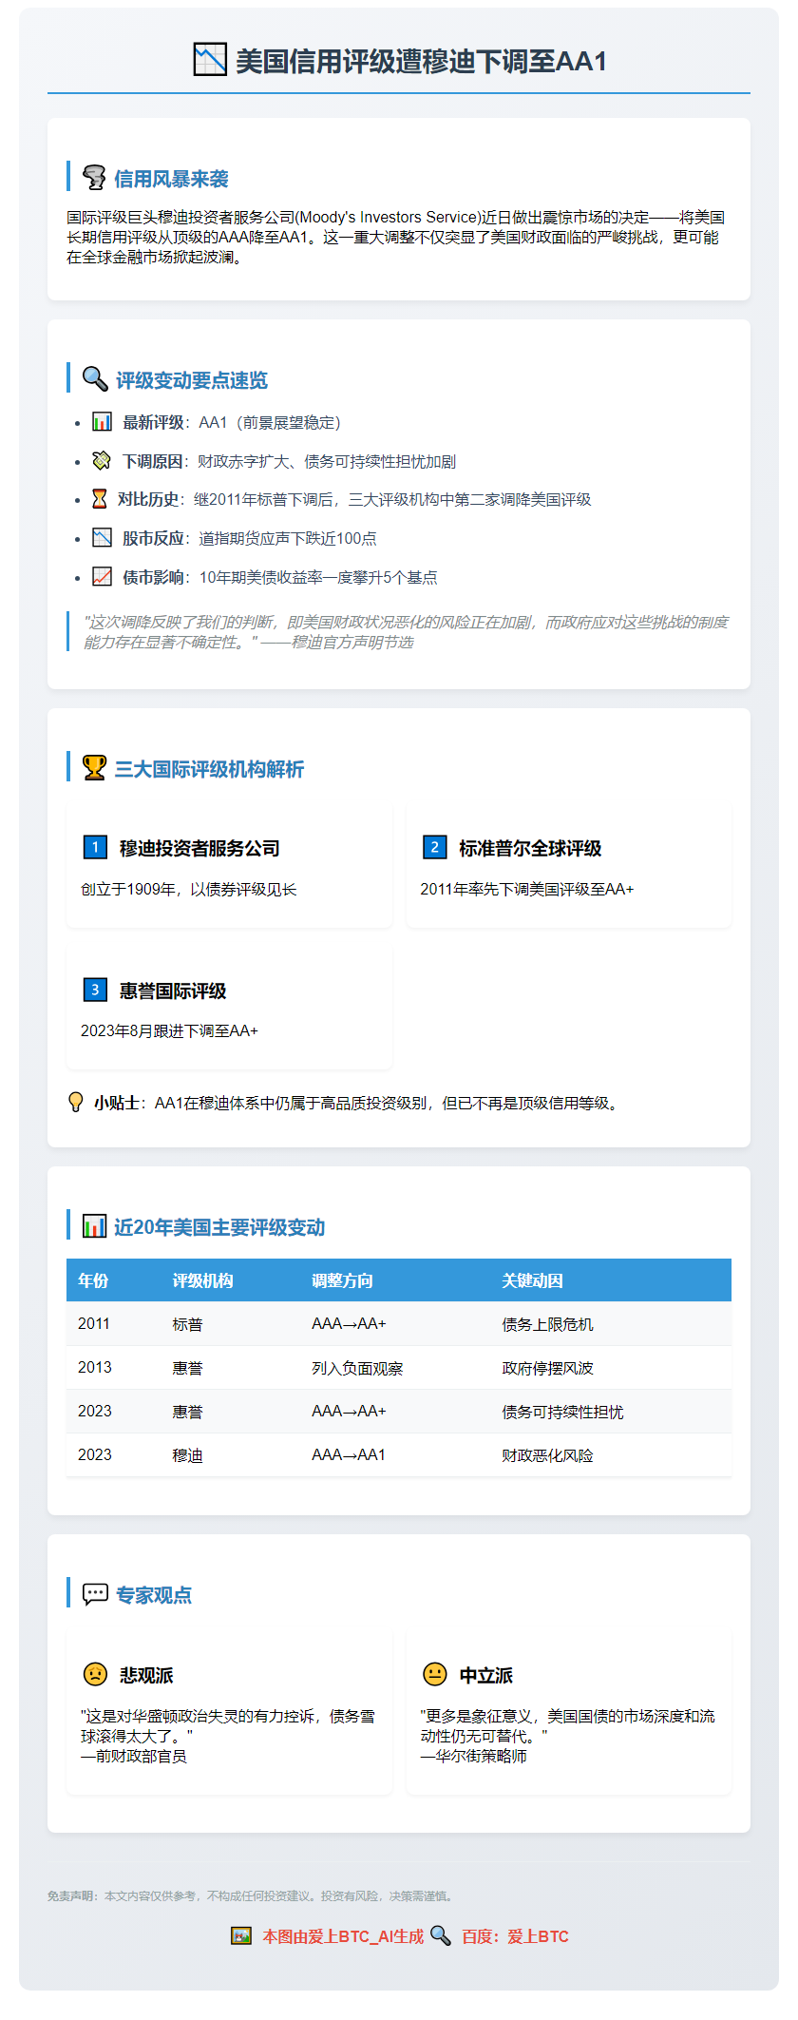This screenshot has width=798, height=2020.
Task: Click the 评级变动要点速览 section heading
Action: (x=192, y=380)
